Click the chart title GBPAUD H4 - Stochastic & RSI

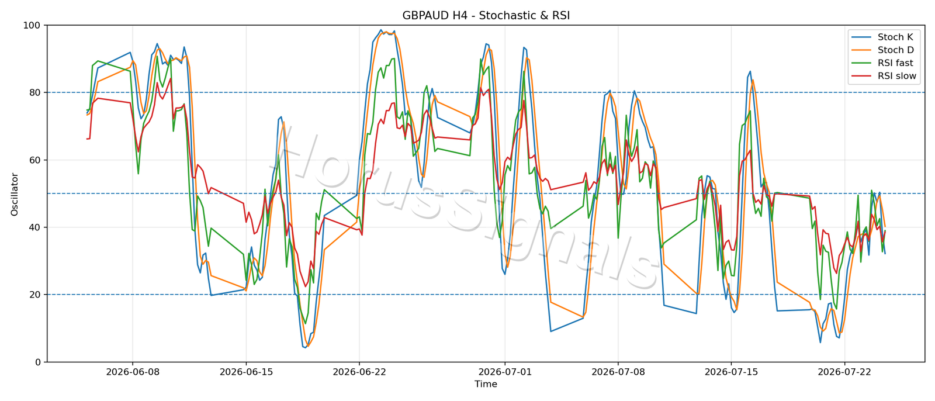coord(486,16)
